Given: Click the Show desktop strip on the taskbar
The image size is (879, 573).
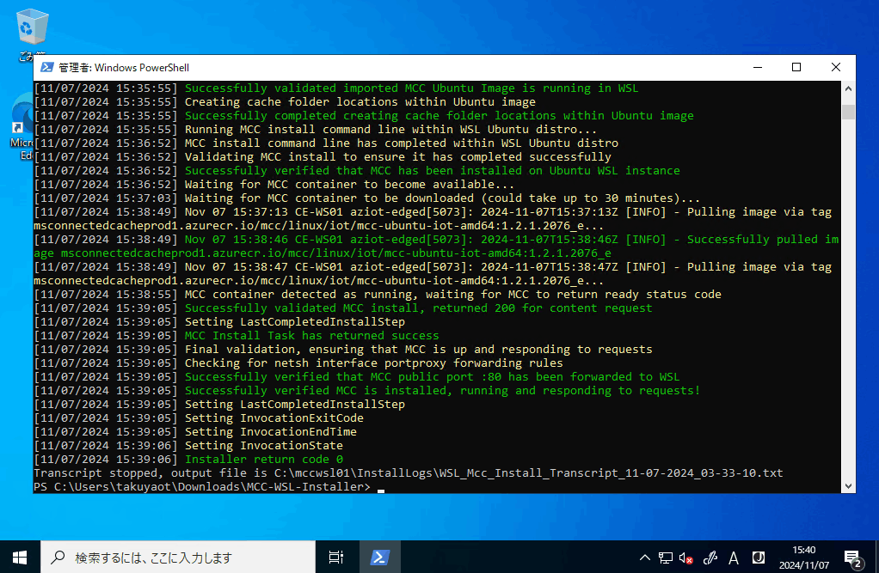Looking at the screenshot, I should coord(876,558).
